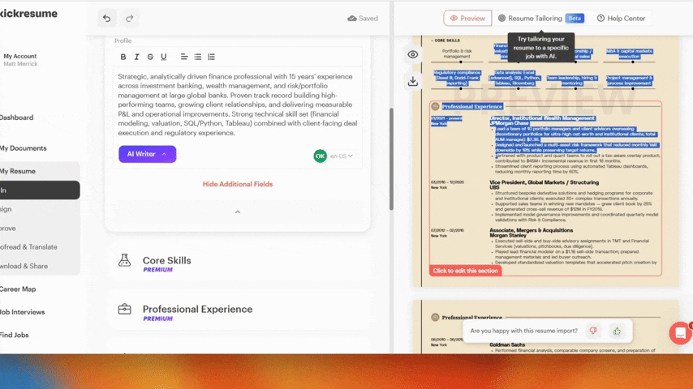Click Goldman Sachs entry in preview
The width and height of the screenshot is (693, 389).
pos(507,344)
